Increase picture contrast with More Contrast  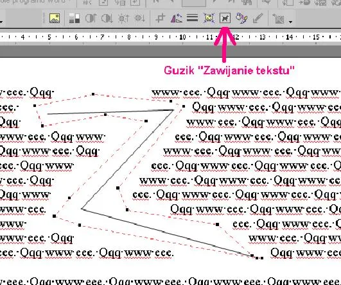[x=91, y=18]
